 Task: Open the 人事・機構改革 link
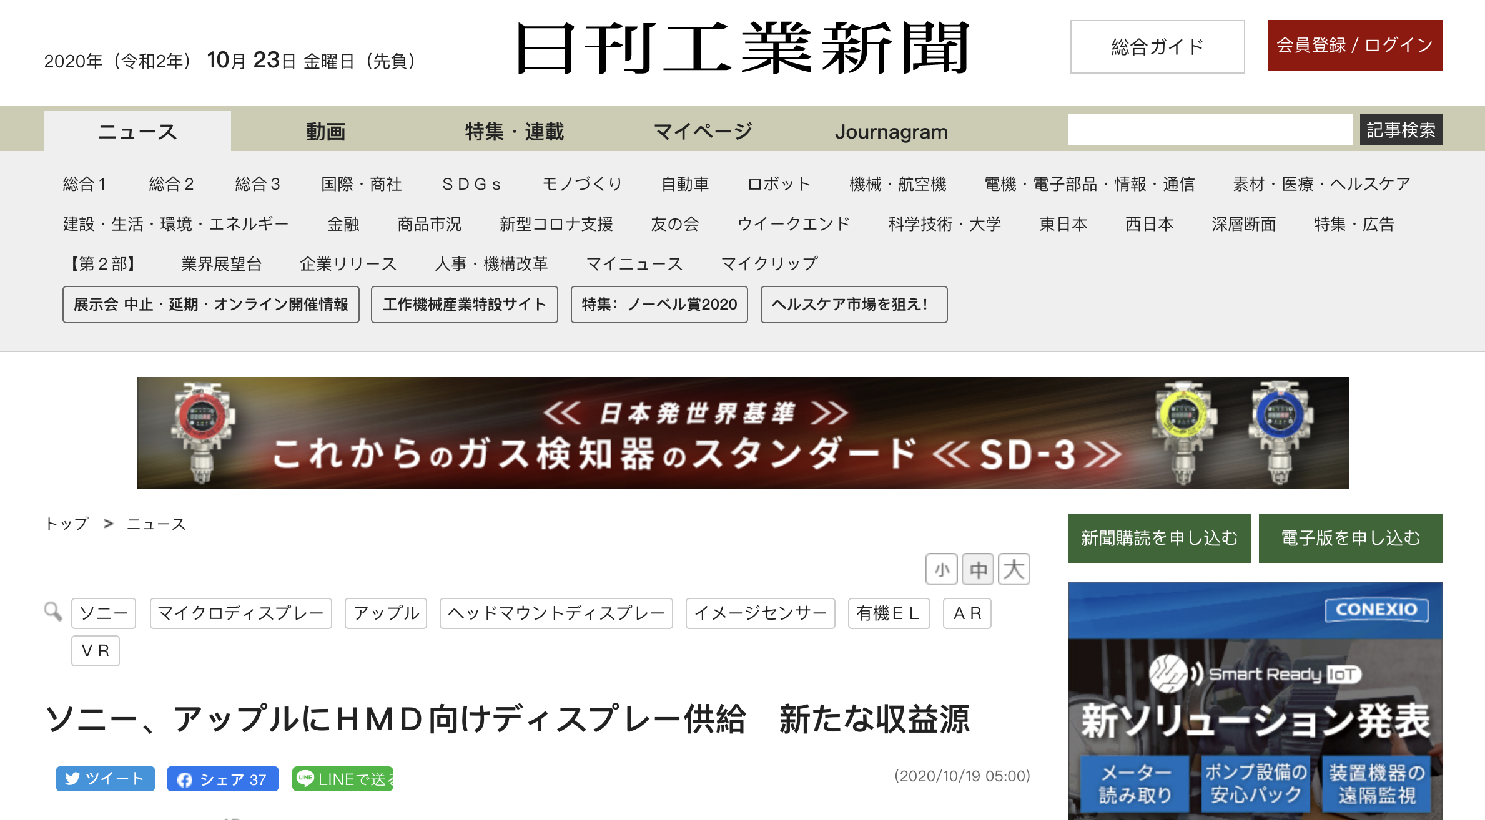(x=491, y=264)
